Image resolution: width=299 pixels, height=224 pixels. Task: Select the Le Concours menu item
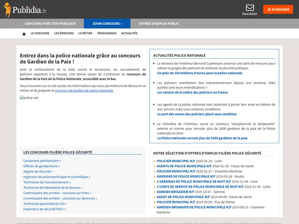(x=40, y=33)
